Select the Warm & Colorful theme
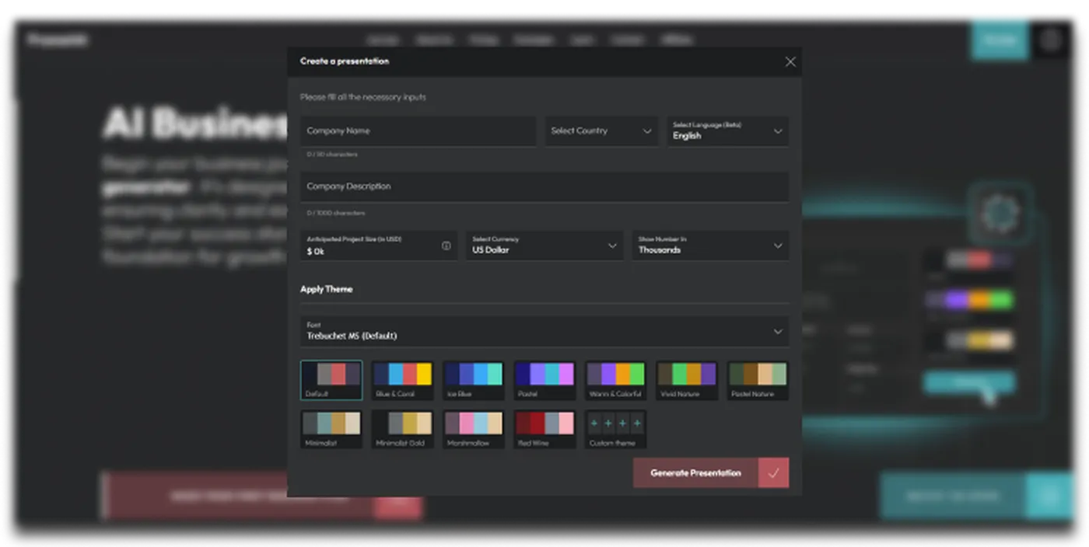Screen dimensions: 1089x547 coord(615,380)
